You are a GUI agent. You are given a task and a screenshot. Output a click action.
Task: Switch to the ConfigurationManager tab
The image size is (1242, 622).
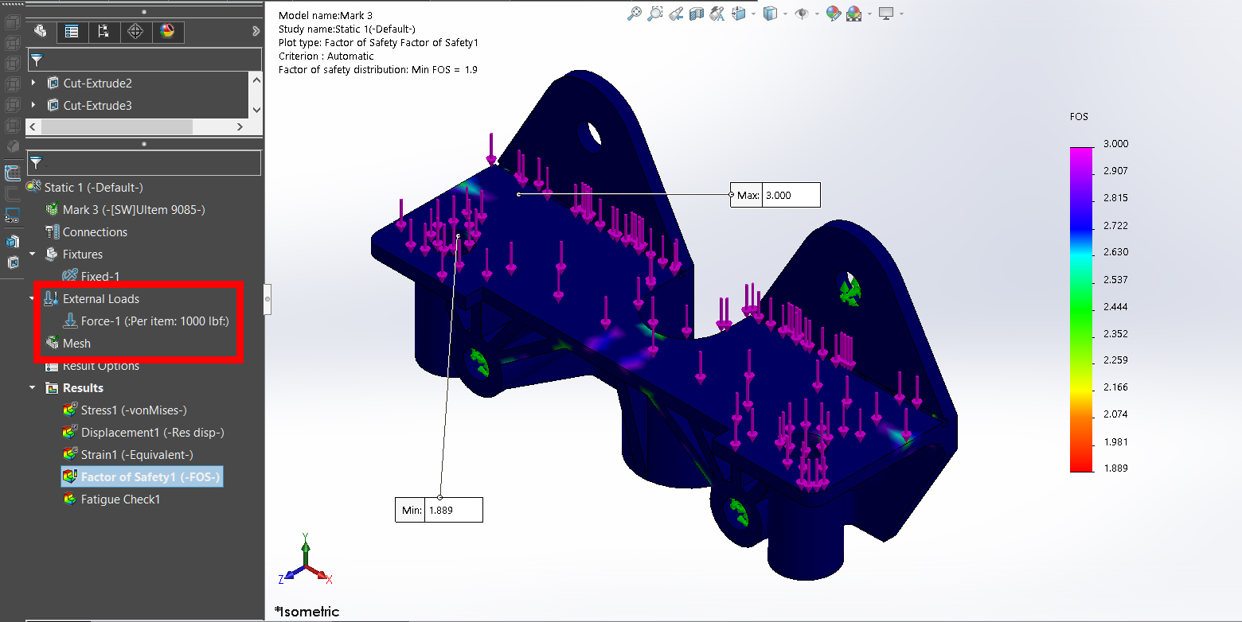point(103,32)
